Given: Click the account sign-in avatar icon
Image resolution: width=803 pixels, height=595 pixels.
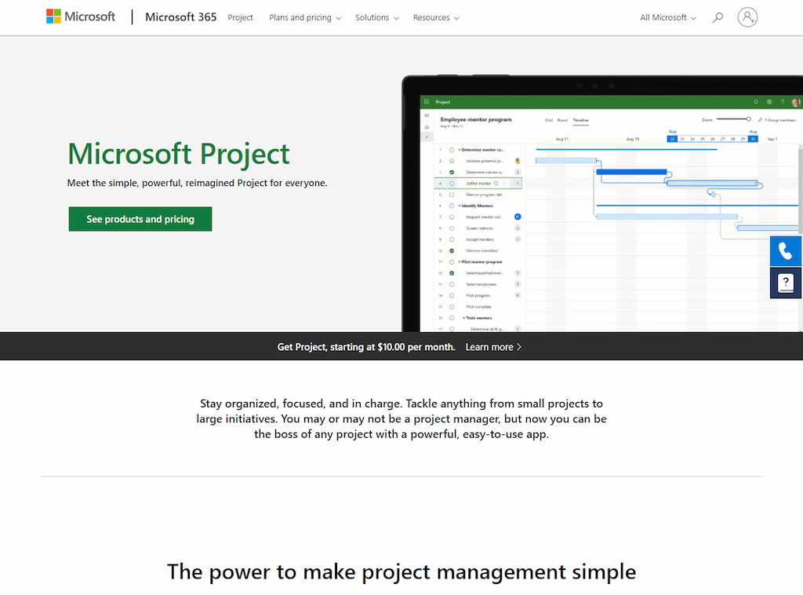Looking at the screenshot, I should pyautogui.click(x=747, y=17).
